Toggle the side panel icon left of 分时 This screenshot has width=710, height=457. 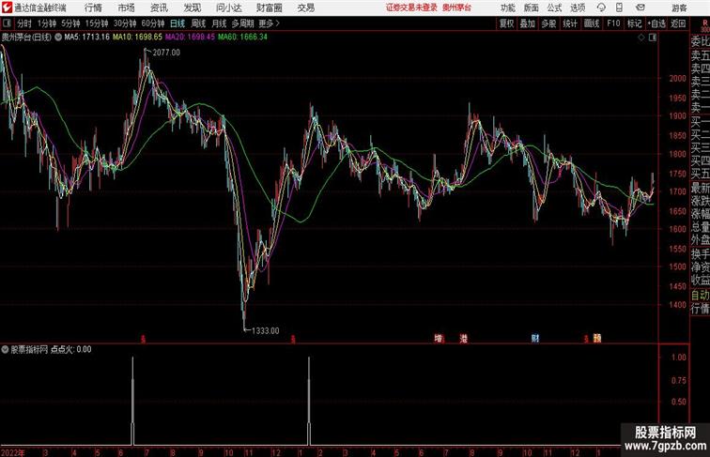(7, 23)
